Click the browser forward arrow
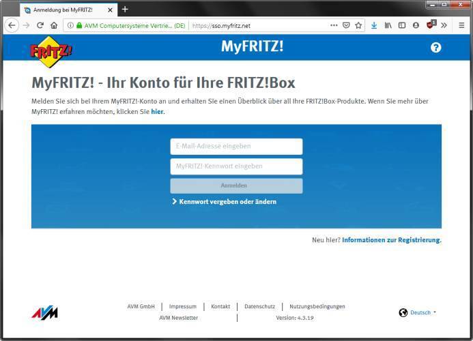This screenshot has width=473, height=341. (x=26, y=25)
